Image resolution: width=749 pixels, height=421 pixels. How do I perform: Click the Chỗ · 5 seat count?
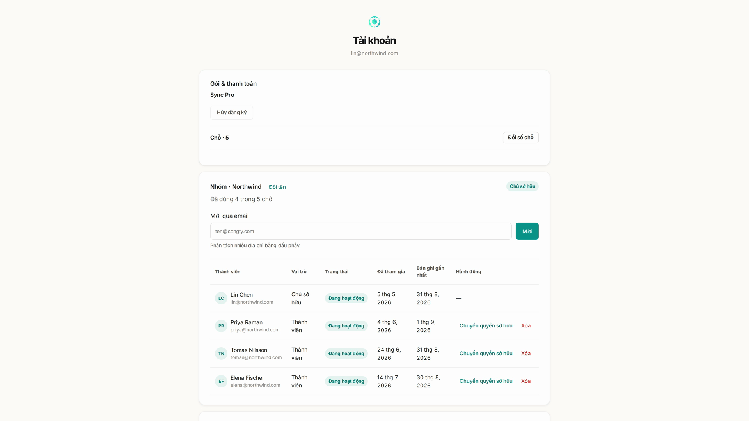pyautogui.click(x=220, y=138)
